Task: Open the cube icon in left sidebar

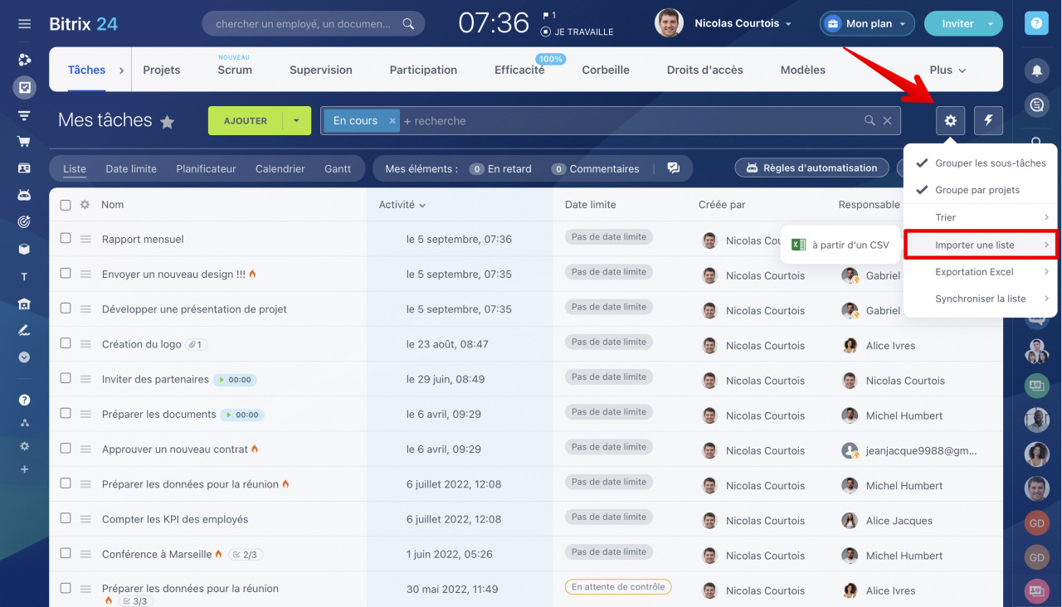Action: (24, 249)
